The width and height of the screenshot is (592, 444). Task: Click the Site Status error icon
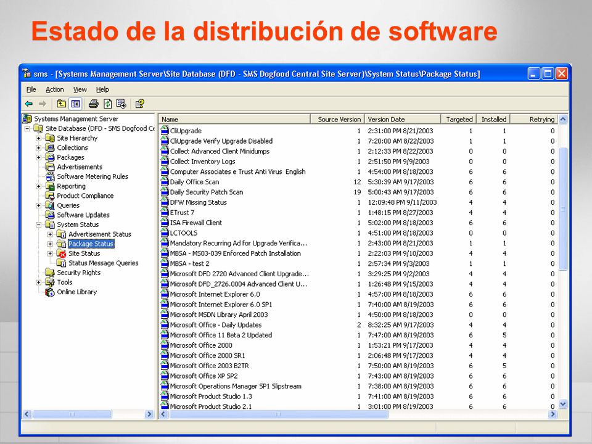tap(62, 253)
